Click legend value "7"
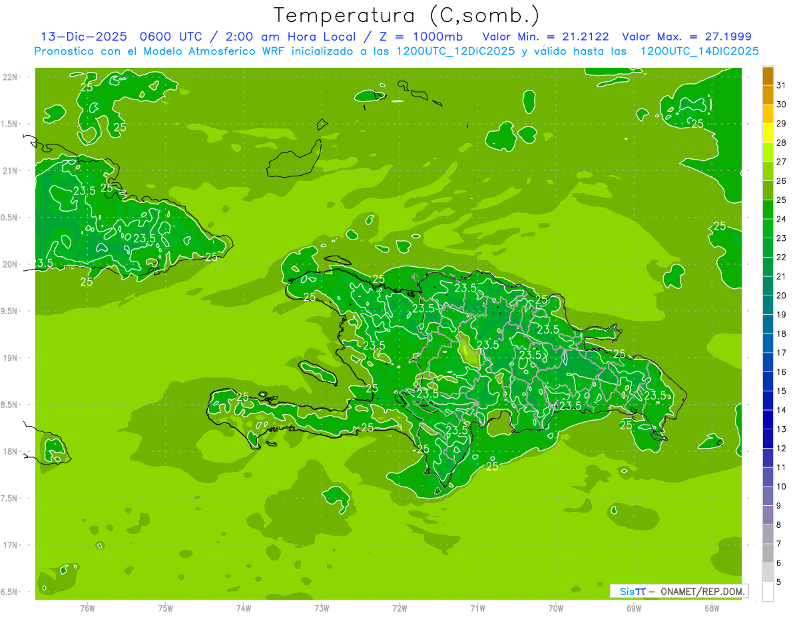This screenshot has height=617, width=799. tap(779, 544)
